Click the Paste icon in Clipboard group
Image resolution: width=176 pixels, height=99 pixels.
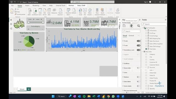[x=12, y=10]
